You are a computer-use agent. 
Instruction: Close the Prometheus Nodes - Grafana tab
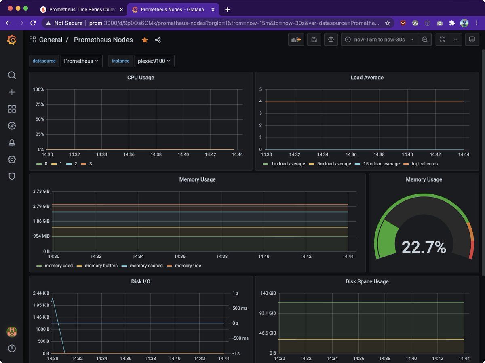213,9
